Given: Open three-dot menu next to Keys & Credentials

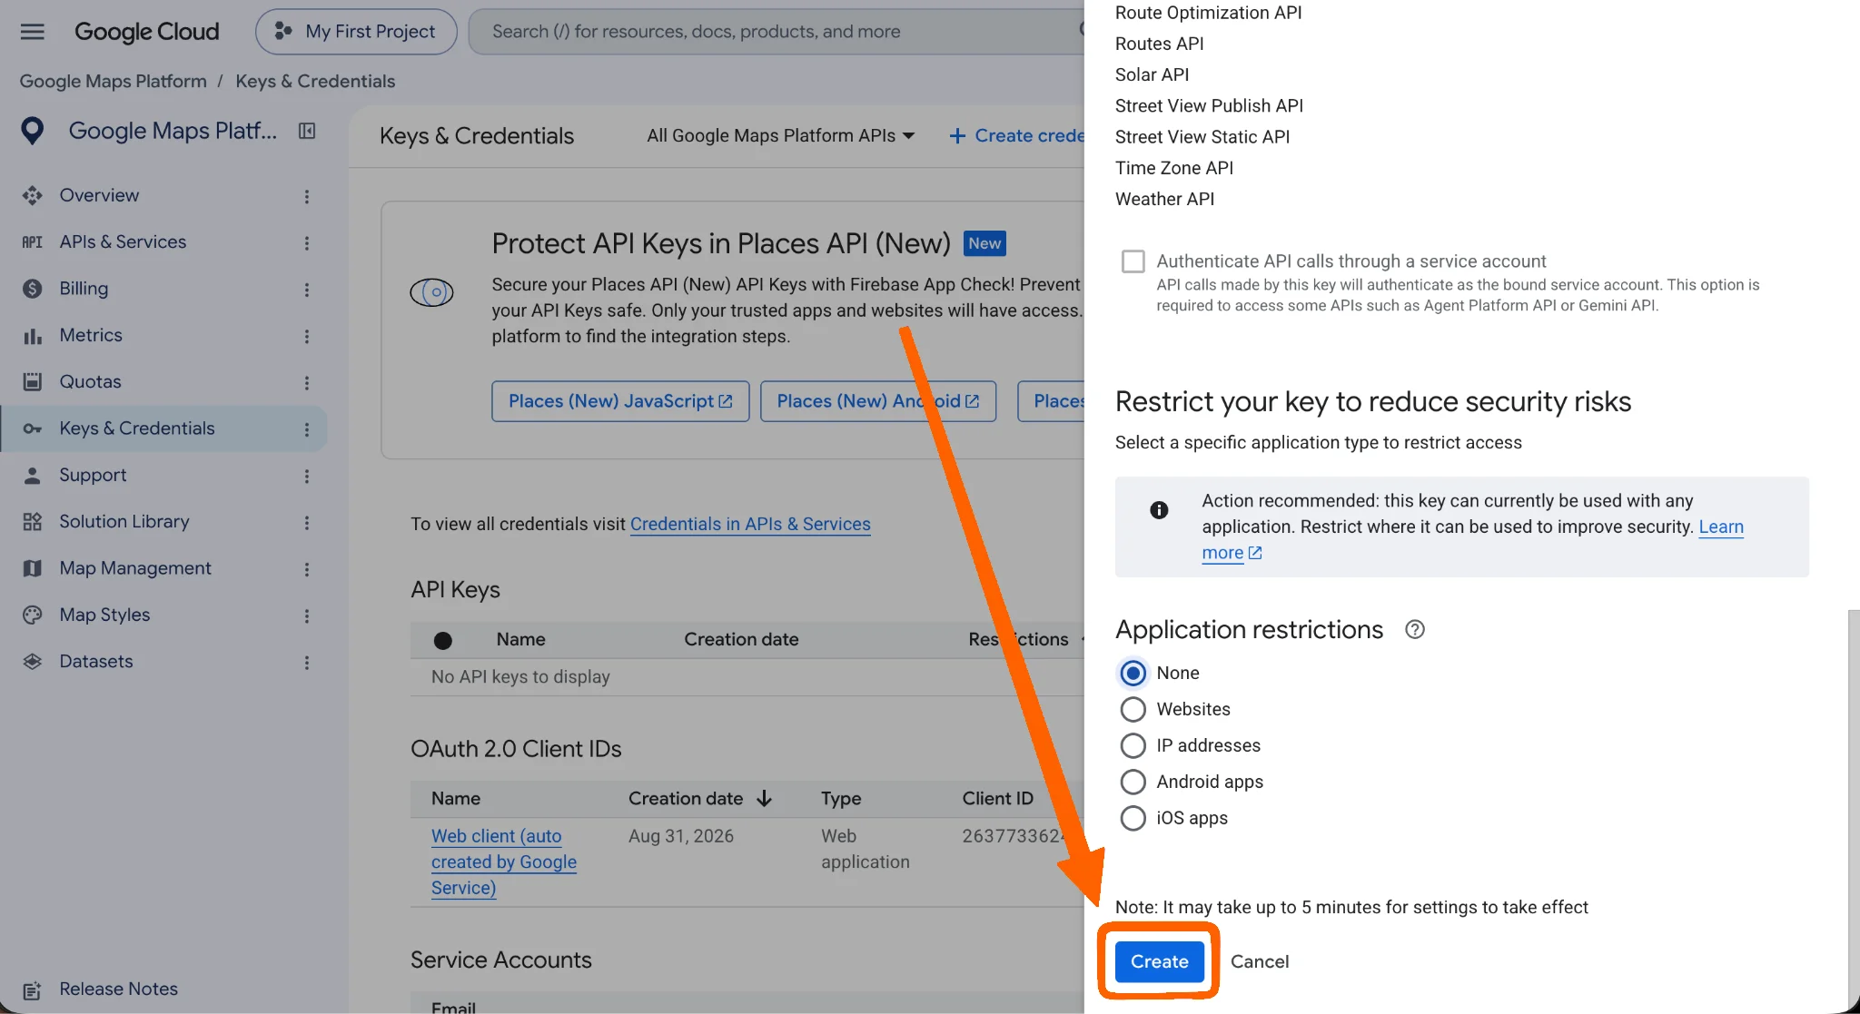Looking at the screenshot, I should coord(307,429).
